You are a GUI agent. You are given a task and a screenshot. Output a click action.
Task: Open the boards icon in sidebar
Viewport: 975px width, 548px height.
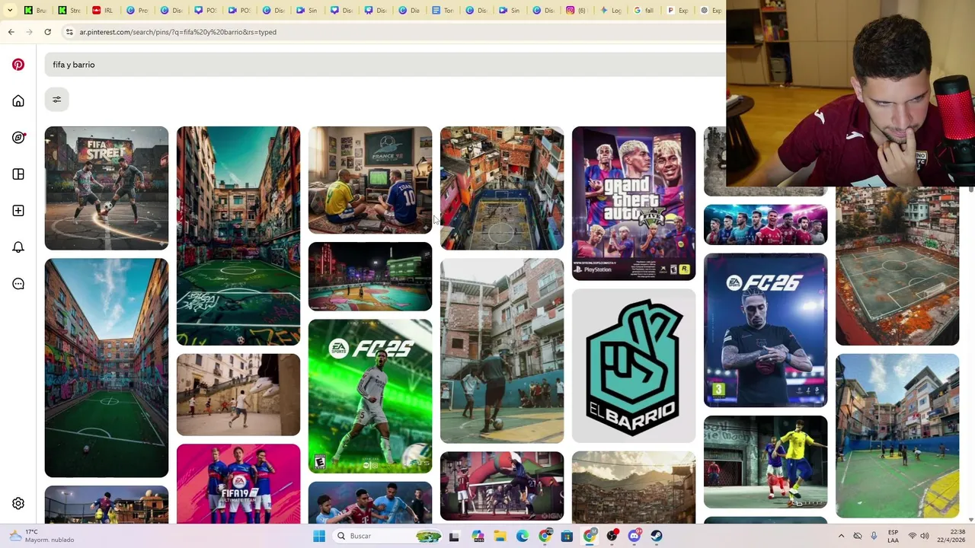pyautogui.click(x=18, y=174)
